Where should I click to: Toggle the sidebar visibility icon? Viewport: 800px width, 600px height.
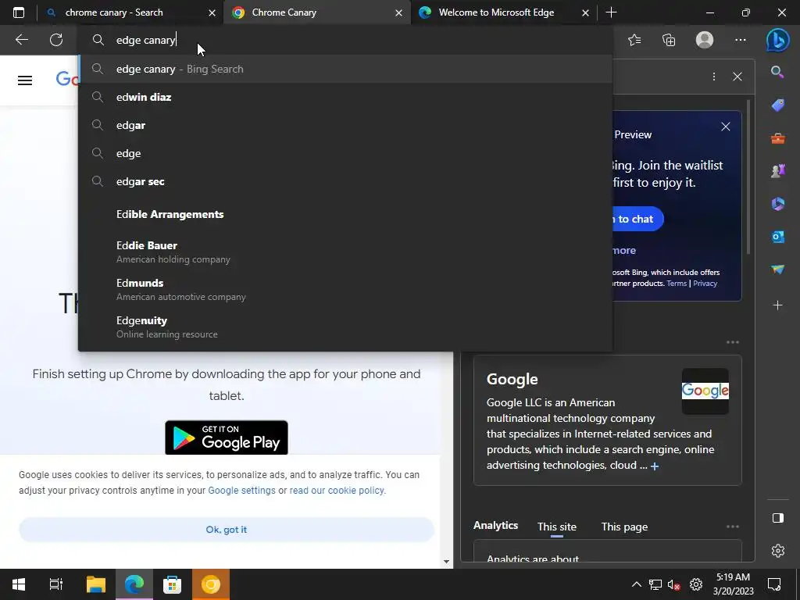pos(777,518)
